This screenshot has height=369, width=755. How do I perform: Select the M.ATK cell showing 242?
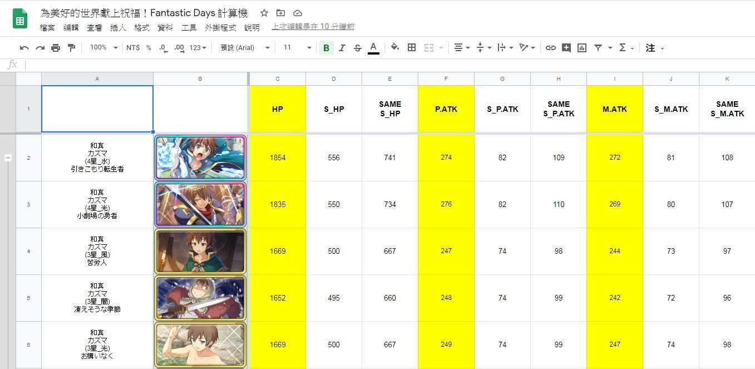614,298
